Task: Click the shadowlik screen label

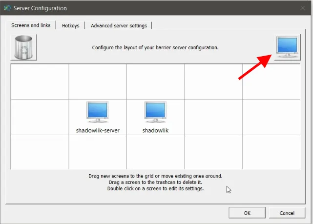Action: coord(155,130)
